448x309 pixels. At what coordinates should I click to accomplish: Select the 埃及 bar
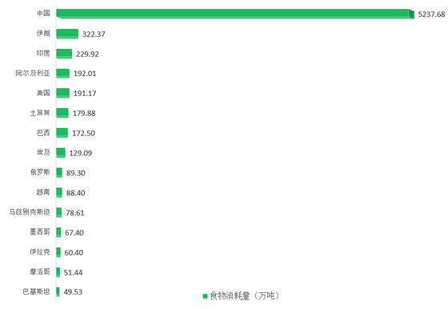(x=61, y=153)
